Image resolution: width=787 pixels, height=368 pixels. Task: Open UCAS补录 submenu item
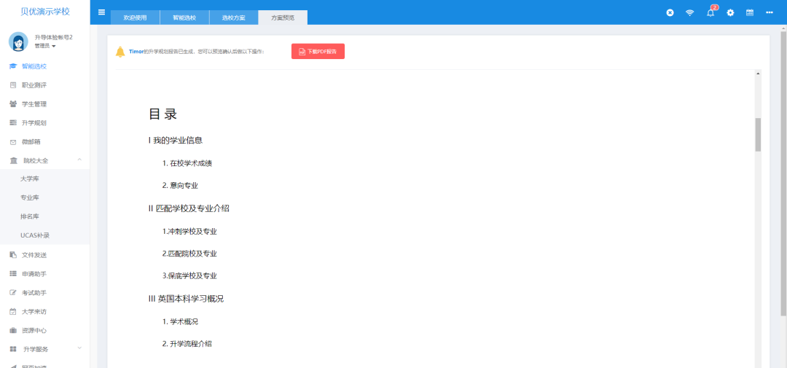coord(35,235)
